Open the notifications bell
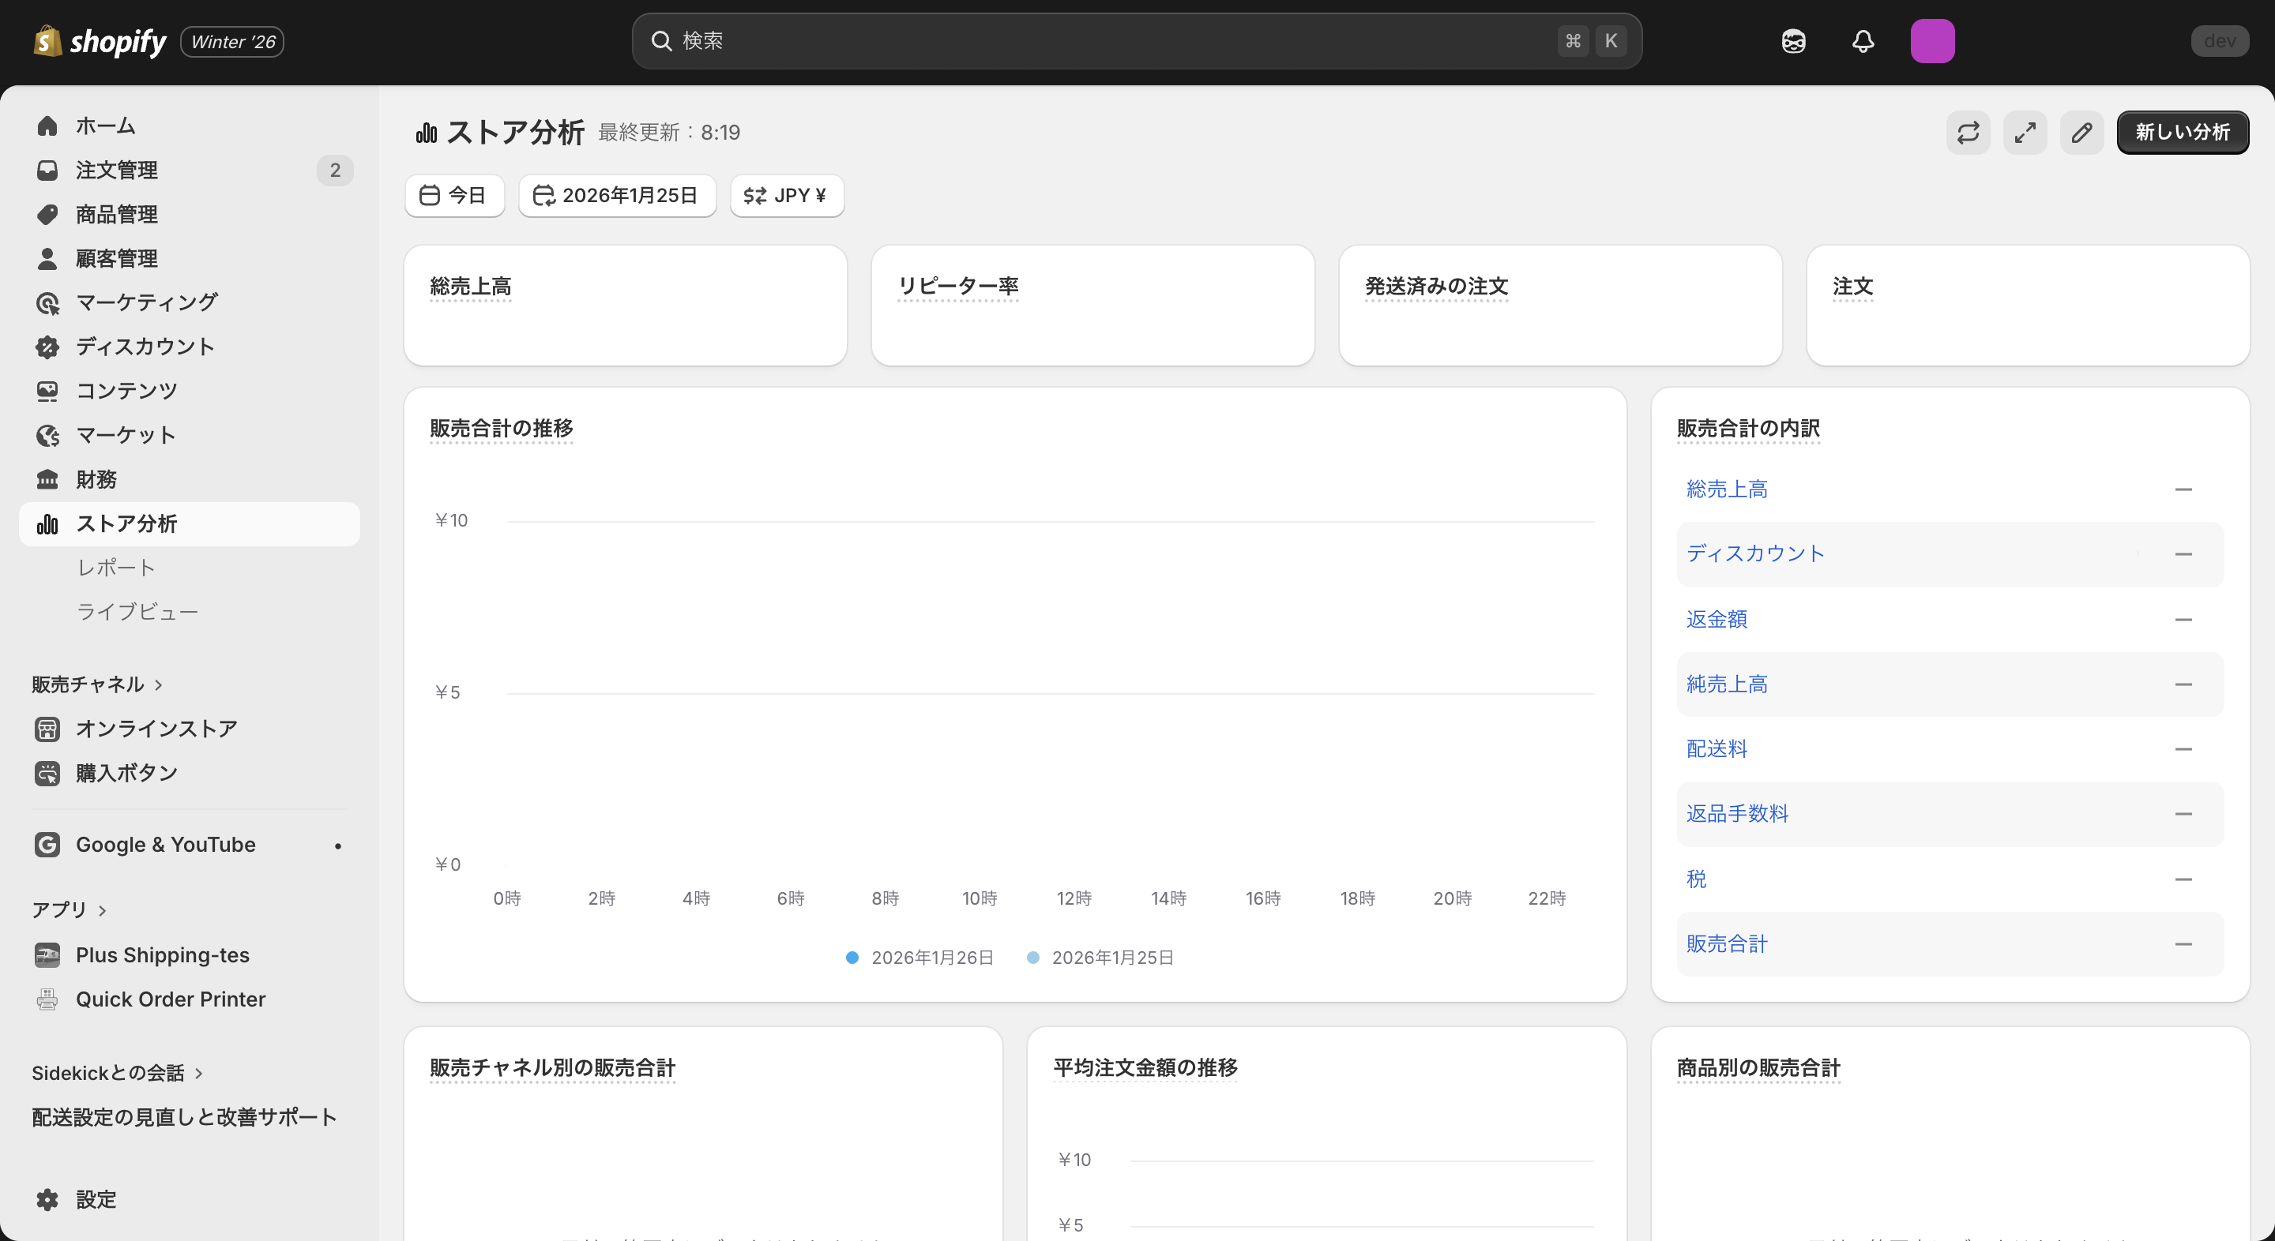 click(x=1863, y=40)
